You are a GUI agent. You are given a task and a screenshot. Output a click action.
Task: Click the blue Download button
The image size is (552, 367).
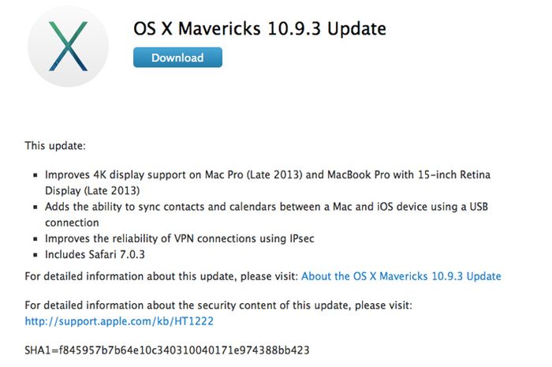point(177,58)
